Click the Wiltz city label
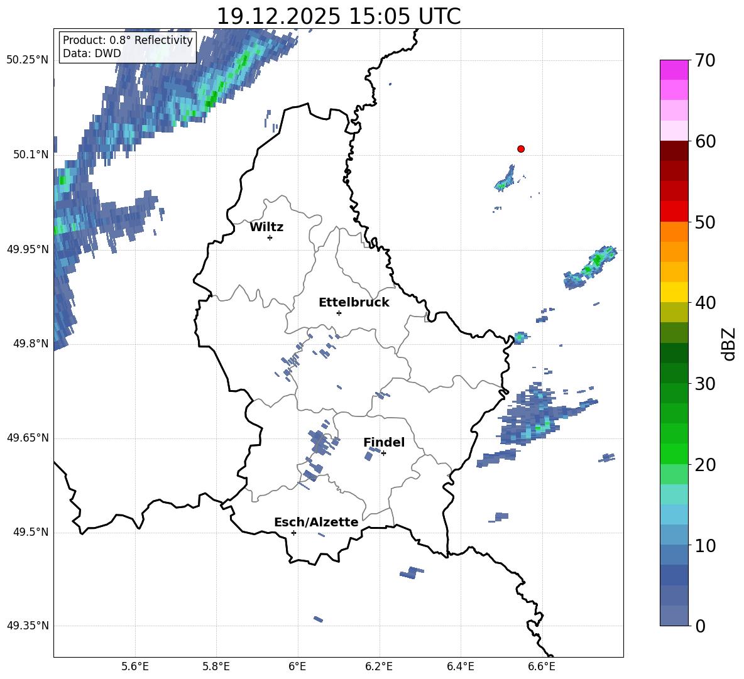The image size is (744, 679). pos(266,227)
